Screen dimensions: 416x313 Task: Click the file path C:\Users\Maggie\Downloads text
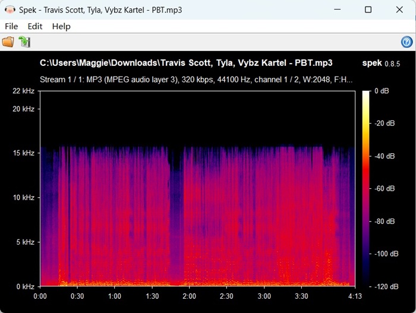pyautogui.click(x=186, y=63)
